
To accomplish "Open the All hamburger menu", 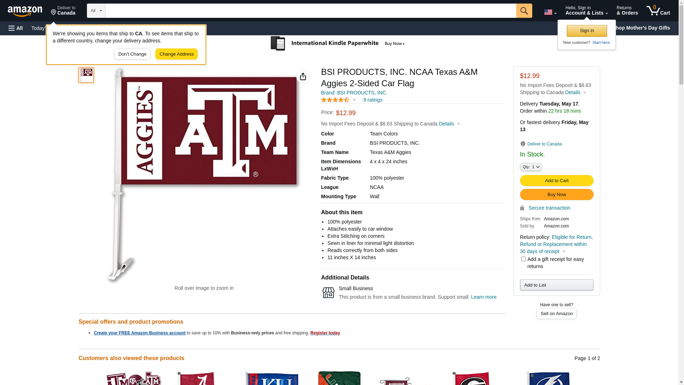I will [x=16, y=28].
